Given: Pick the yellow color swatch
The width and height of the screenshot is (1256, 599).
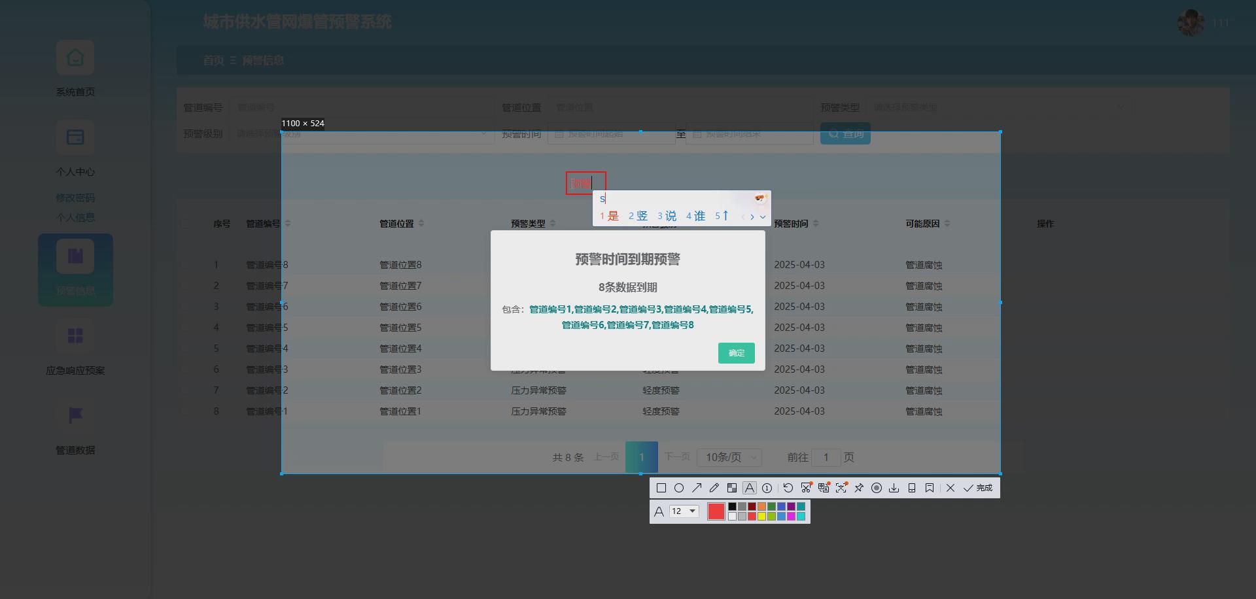Looking at the screenshot, I should 763,515.
